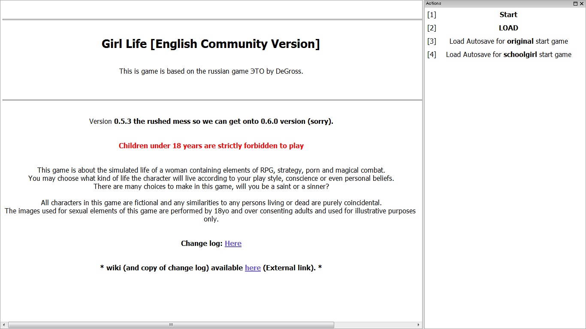Start a new game from Actions

tap(508, 15)
